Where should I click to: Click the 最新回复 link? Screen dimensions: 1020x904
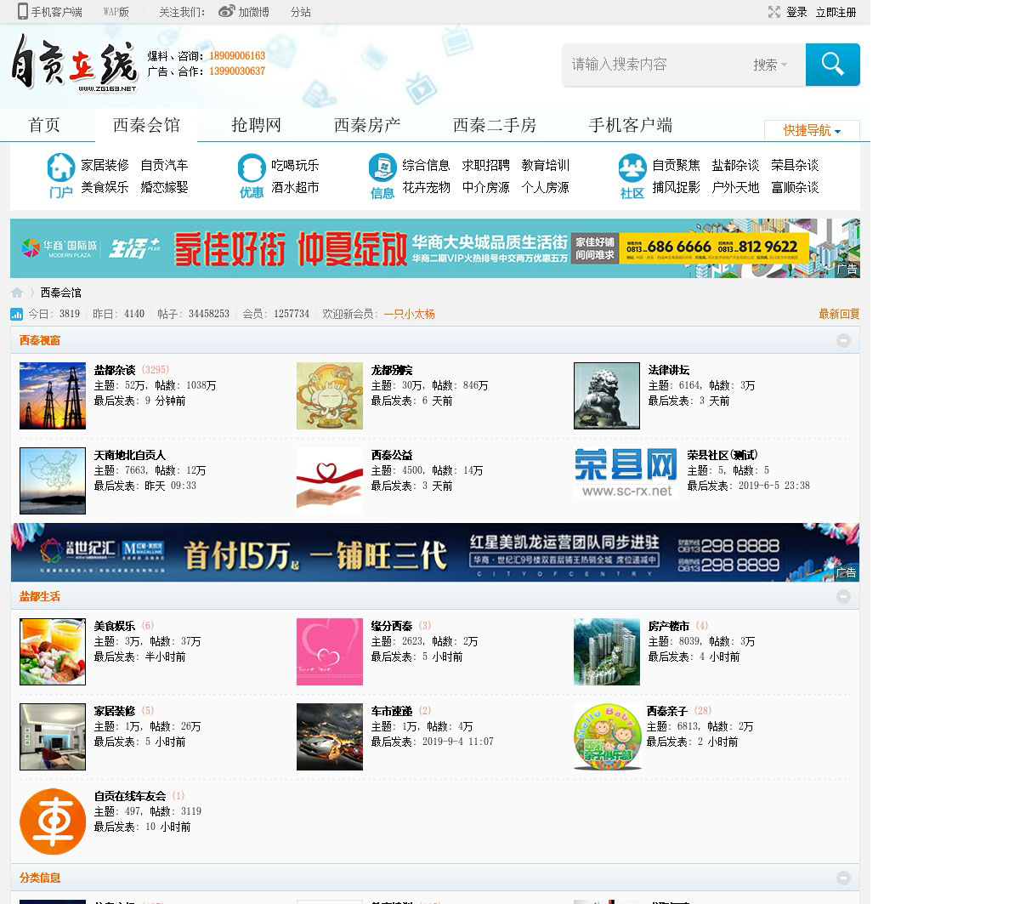(x=839, y=314)
